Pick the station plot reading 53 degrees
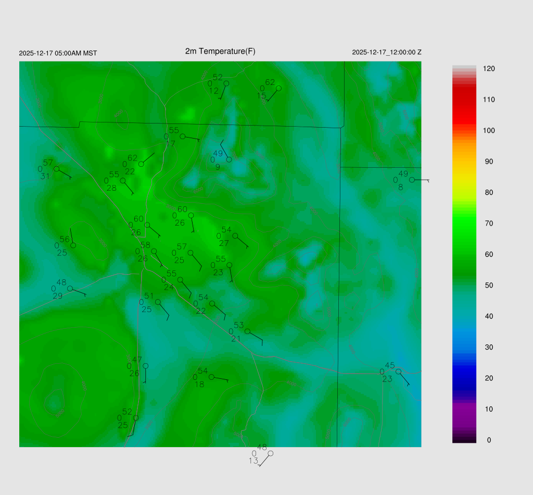This screenshot has width=533, height=495. [x=247, y=331]
